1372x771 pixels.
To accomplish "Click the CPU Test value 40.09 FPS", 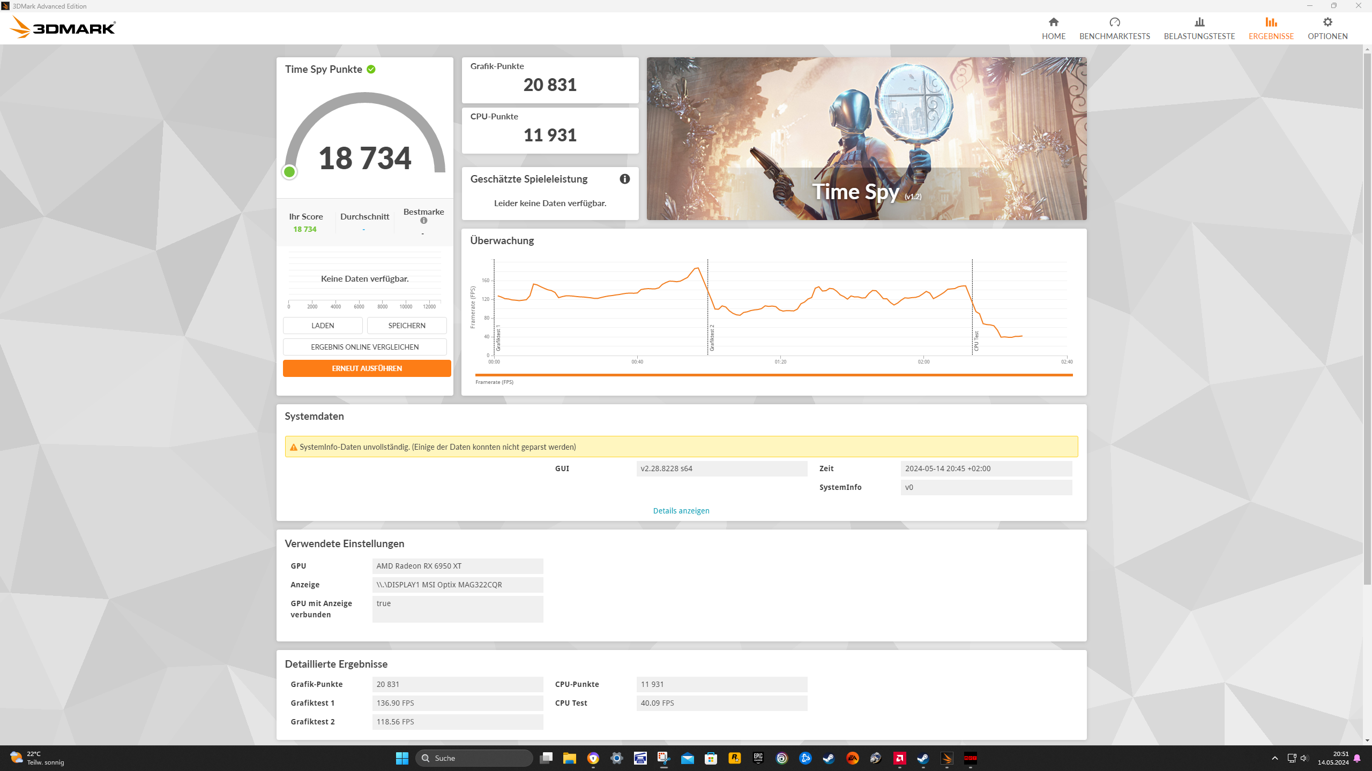I will (722, 703).
